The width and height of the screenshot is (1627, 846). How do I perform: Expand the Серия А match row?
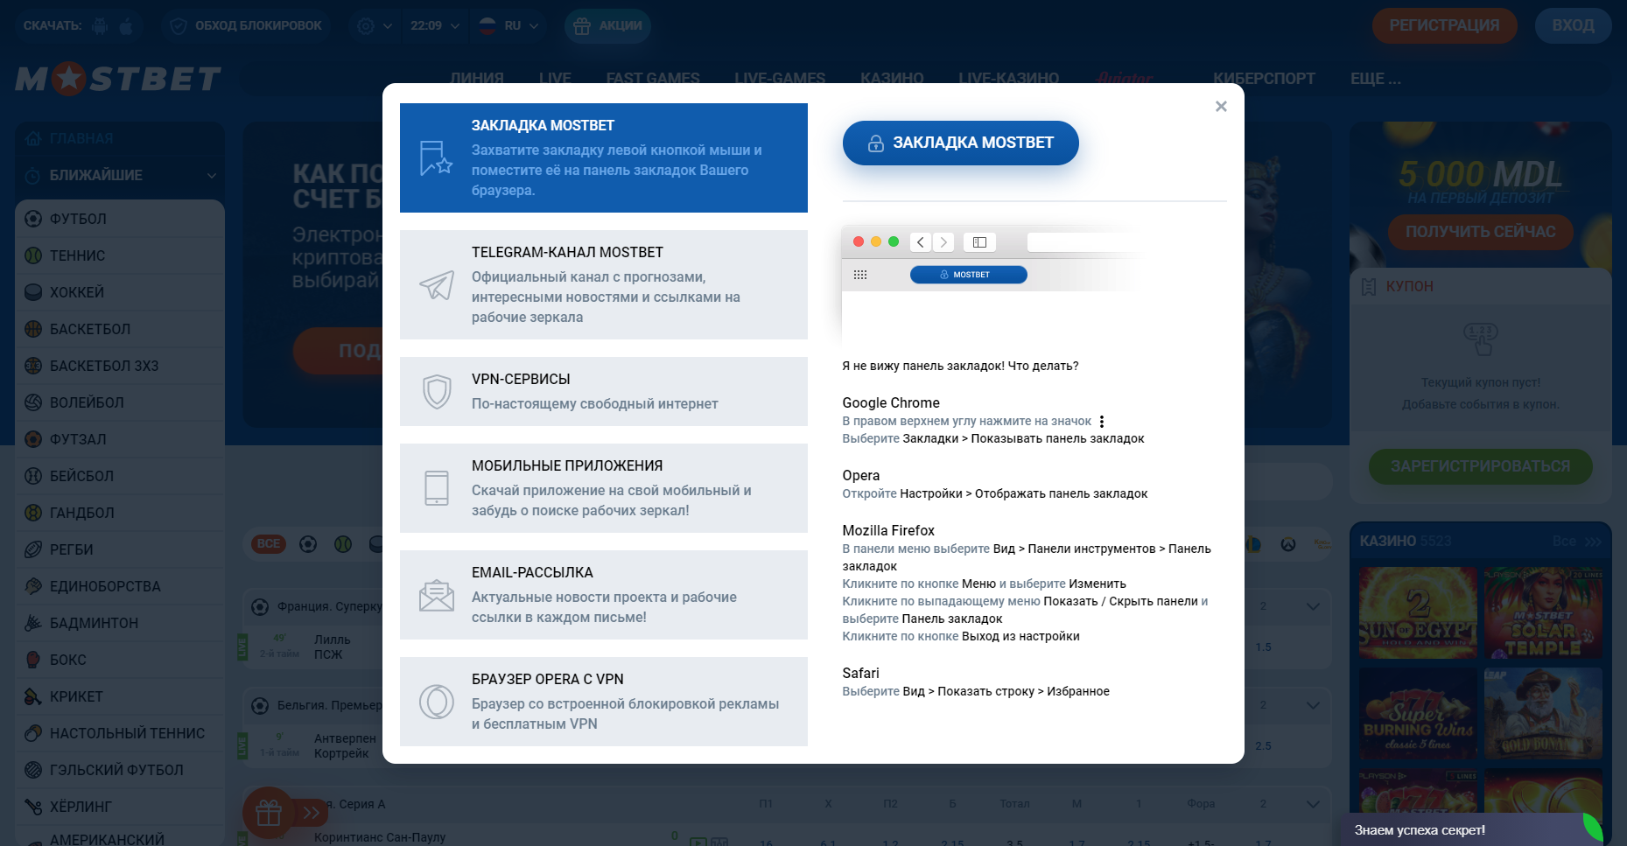click(x=1313, y=804)
